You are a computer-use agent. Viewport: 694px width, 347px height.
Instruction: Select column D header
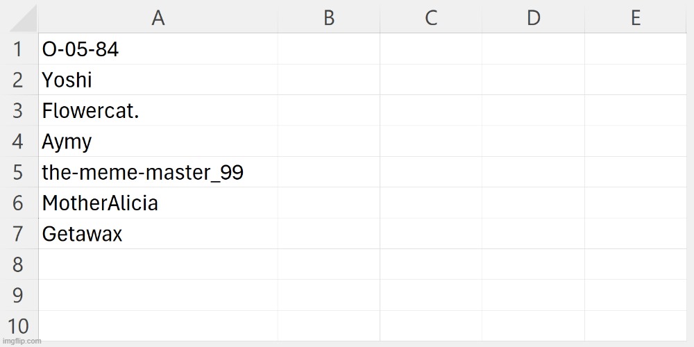[533, 18]
